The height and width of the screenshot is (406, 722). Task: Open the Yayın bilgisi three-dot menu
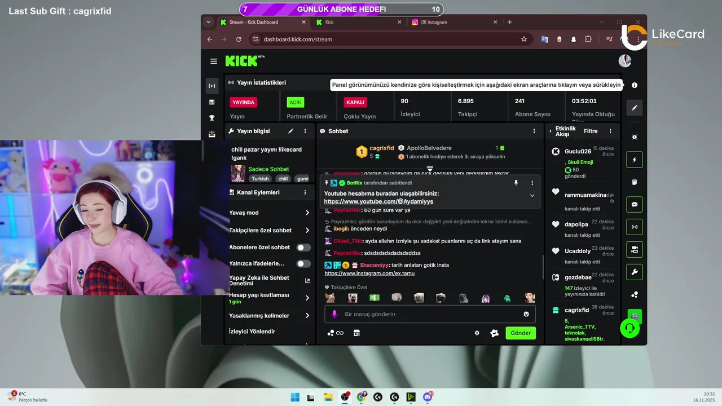pos(305,131)
